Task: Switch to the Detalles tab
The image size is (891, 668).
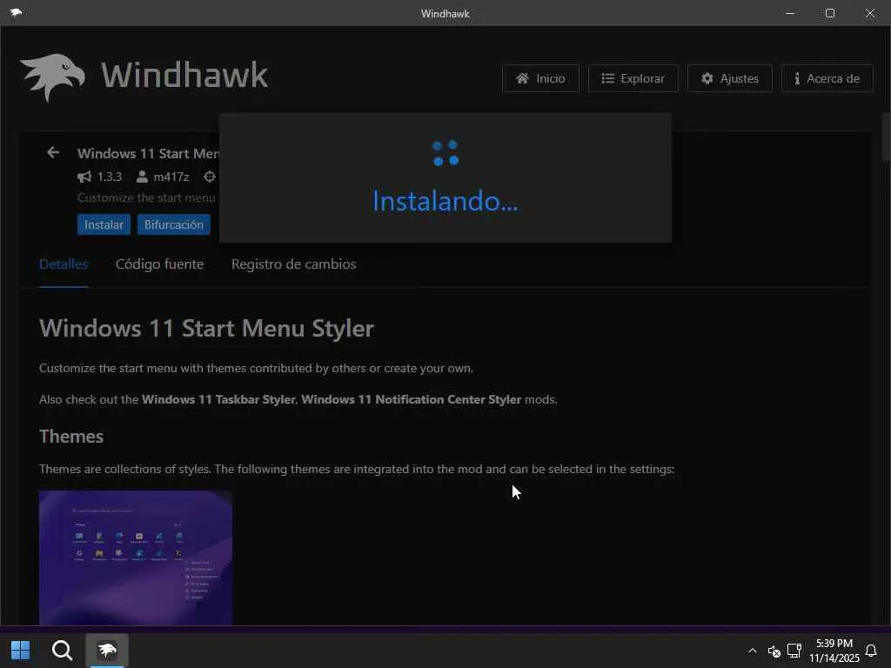Action: pos(64,264)
